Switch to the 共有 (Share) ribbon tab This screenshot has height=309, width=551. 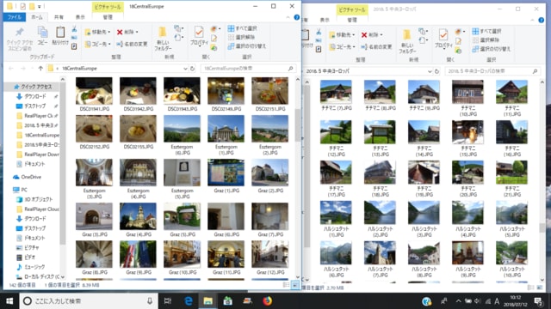(x=59, y=17)
